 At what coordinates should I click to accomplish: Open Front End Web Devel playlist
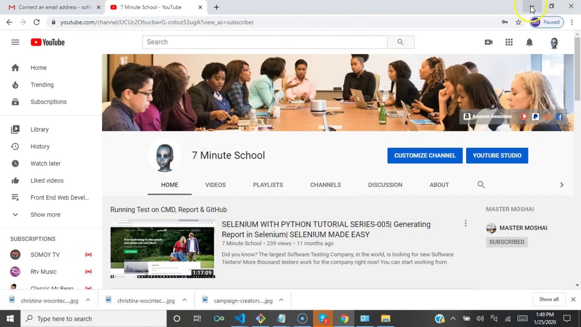(x=51, y=198)
